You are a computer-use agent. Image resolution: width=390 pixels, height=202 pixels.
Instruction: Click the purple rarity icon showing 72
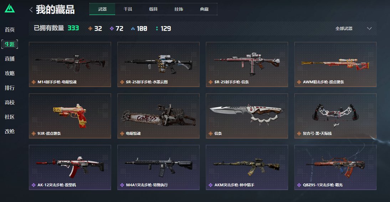[112, 29]
